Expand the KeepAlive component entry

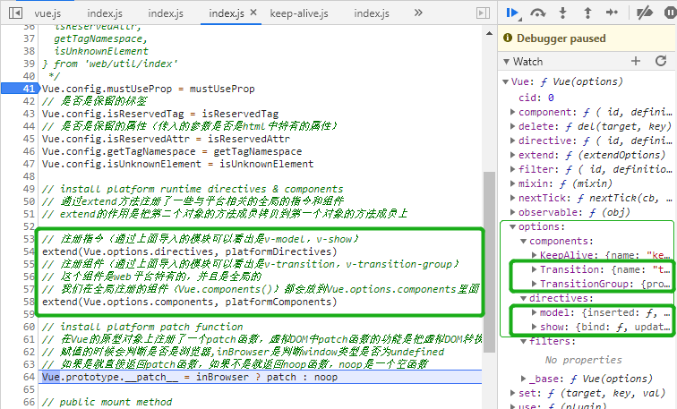[x=534, y=255]
